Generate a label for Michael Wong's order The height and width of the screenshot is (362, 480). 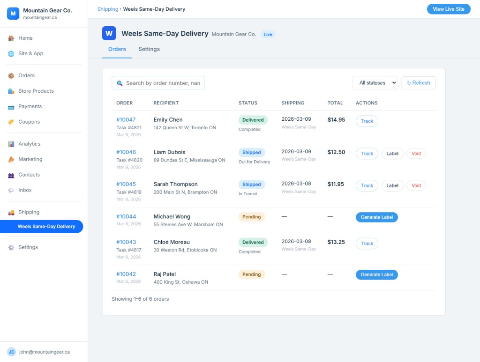click(x=376, y=217)
